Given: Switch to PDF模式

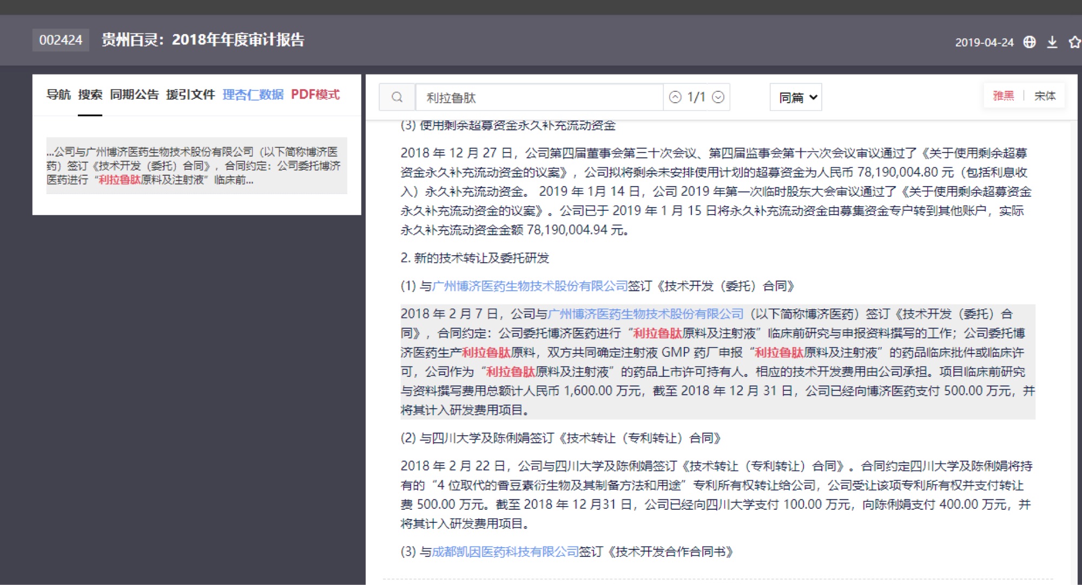Looking at the screenshot, I should coord(315,95).
